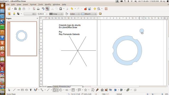169x95 pixels.
Task: Open a file with the Open icon
Action: pos(16,9)
